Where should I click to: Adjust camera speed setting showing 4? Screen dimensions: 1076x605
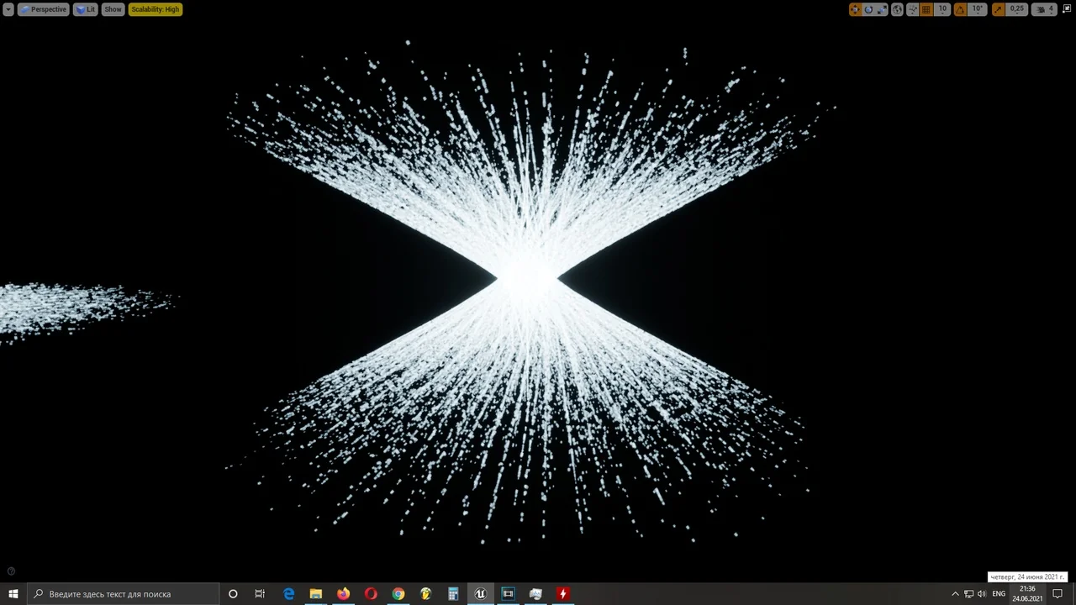(1044, 9)
